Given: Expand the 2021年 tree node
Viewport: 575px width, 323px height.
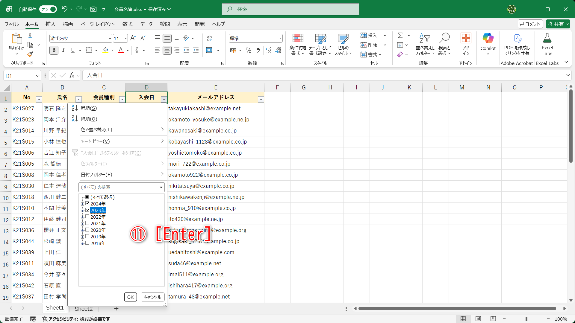Looking at the screenshot, I should 82,224.
